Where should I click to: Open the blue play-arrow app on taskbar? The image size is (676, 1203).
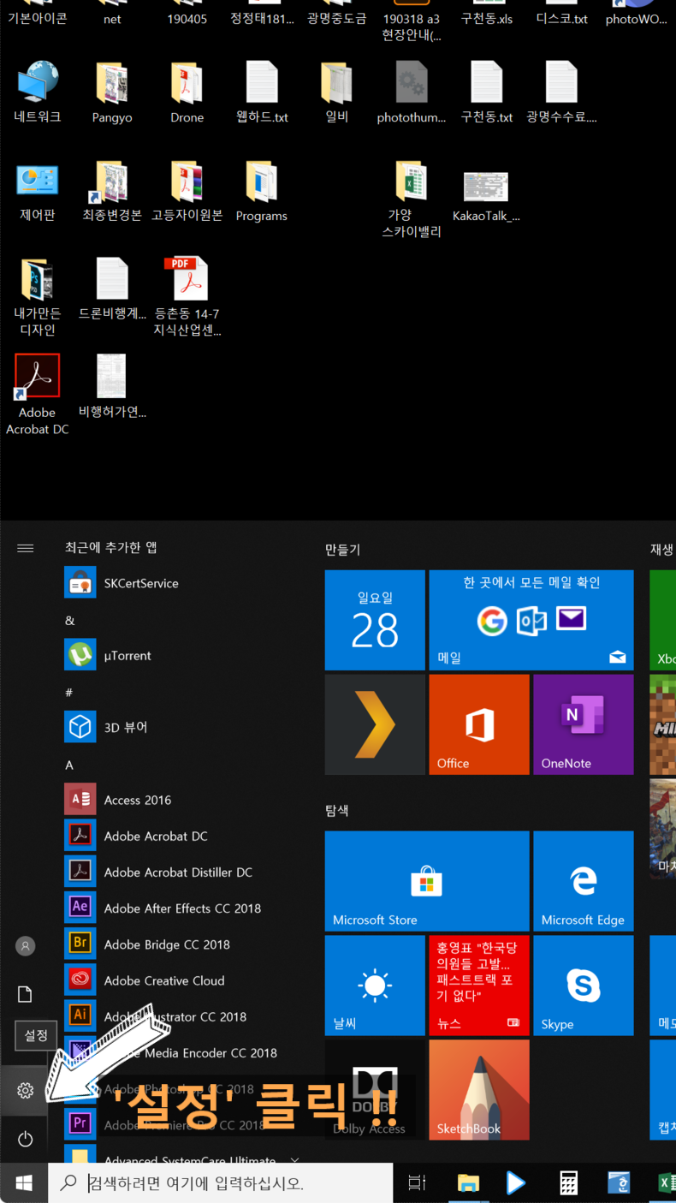pyautogui.click(x=516, y=1183)
